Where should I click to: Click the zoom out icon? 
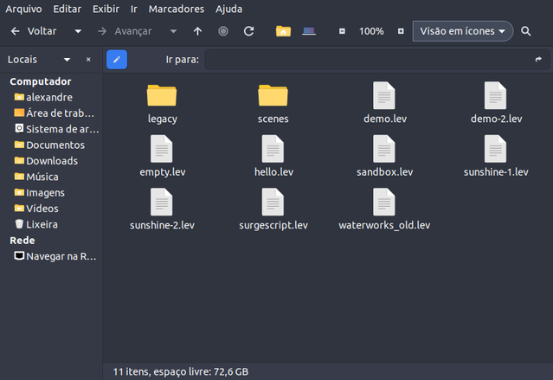pyautogui.click(x=342, y=31)
